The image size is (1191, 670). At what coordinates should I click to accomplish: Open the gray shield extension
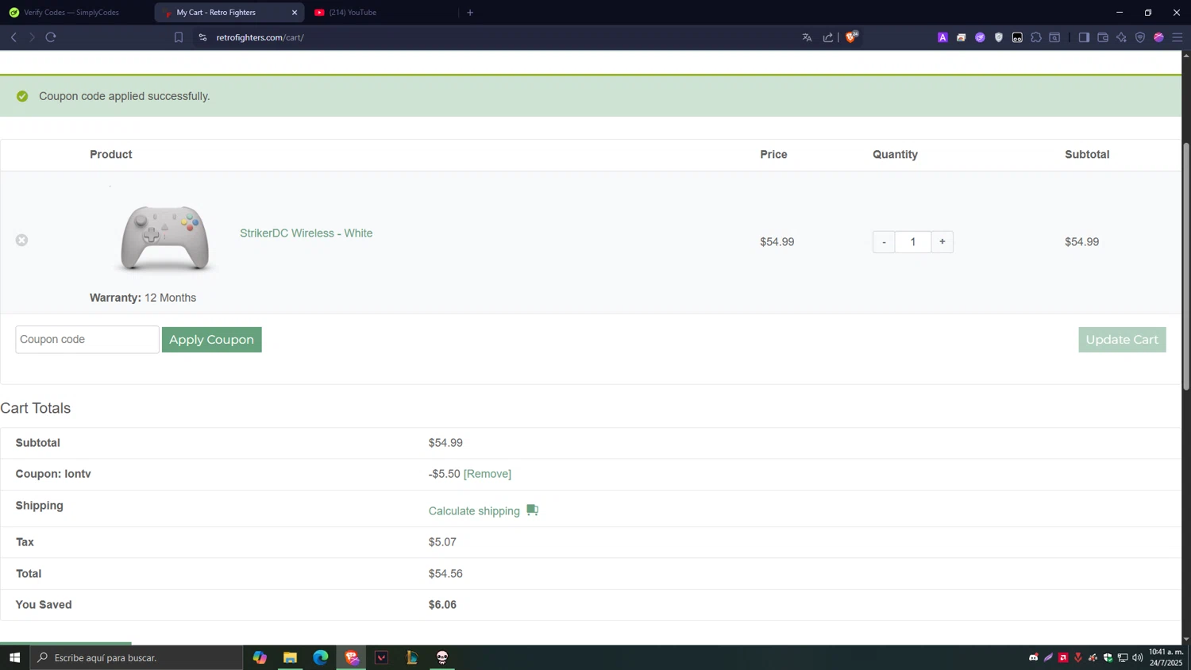pyautogui.click(x=999, y=37)
